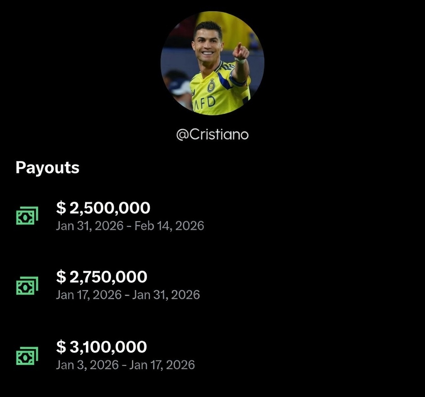The width and height of the screenshot is (425, 397).
Task: Open the $2,750,000 payout amount
Action: click(102, 277)
